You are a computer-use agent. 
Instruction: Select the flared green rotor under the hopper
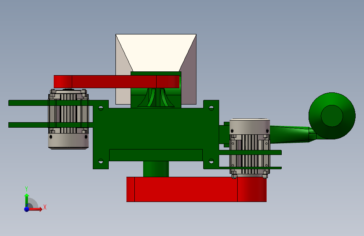click(x=156, y=97)
